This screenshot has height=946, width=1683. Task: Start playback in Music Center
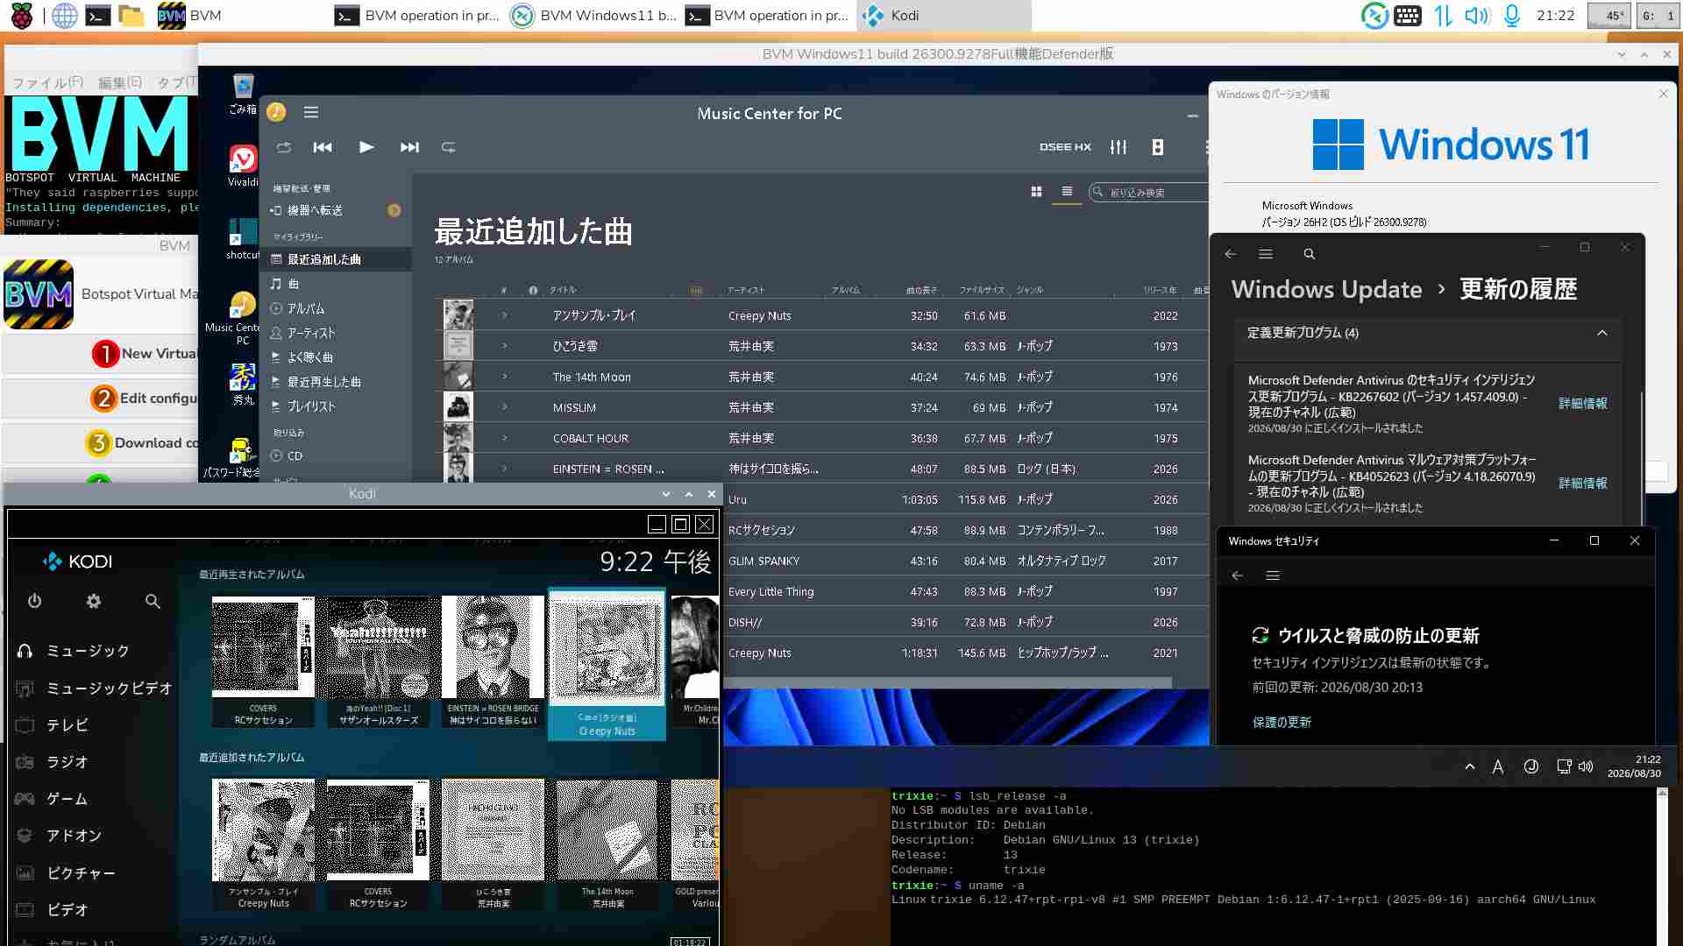coord(366,147)
